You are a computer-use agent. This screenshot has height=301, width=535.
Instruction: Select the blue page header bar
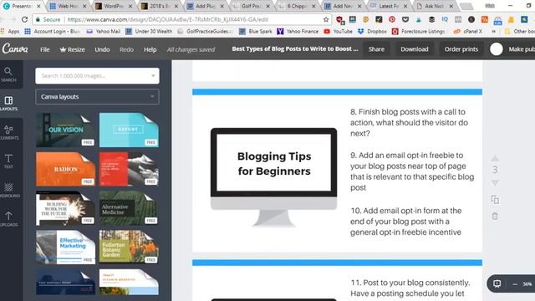pyautogui.click(x=337, y=92)
